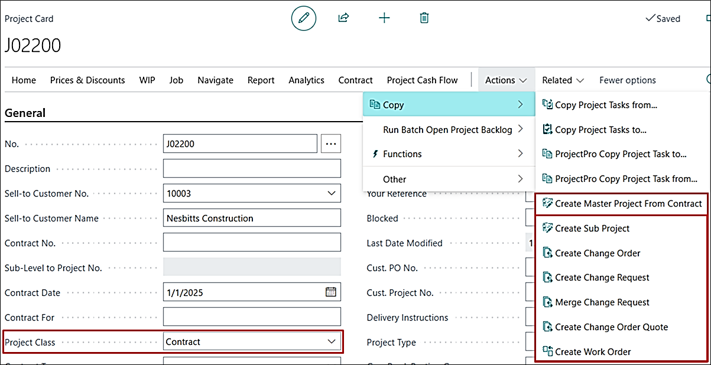
Task: Click the share icon in header
Action: click(x=343, y=18)
